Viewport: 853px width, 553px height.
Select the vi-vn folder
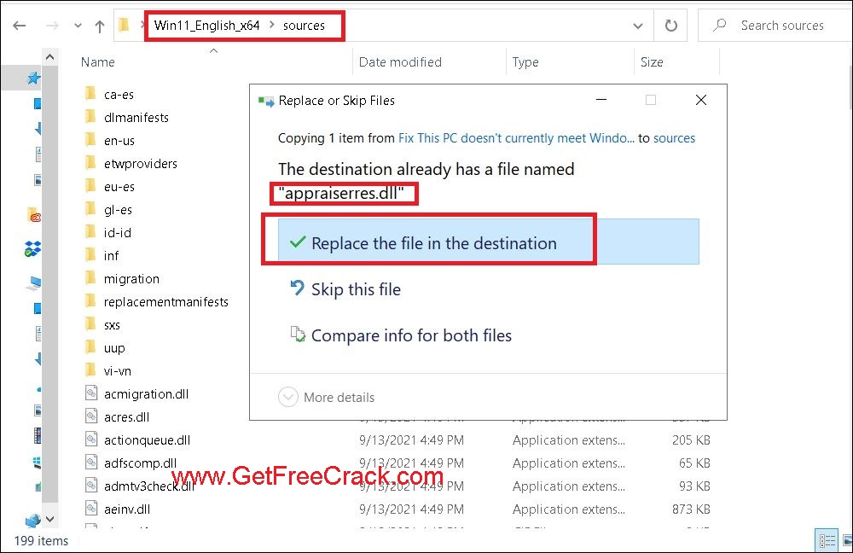click(118, 370)
